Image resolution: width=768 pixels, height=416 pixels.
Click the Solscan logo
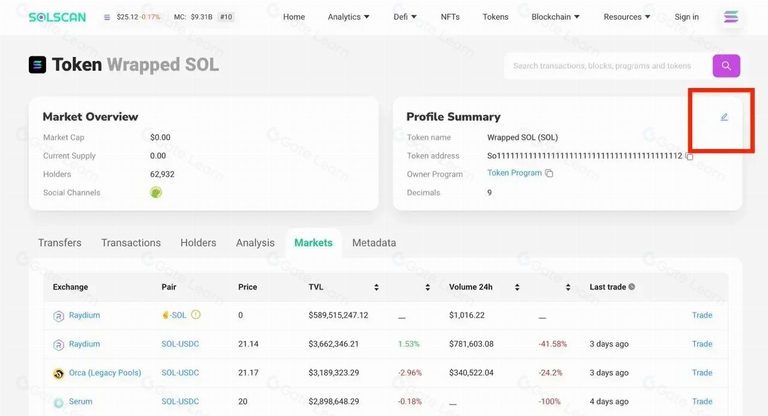point(57,17)
